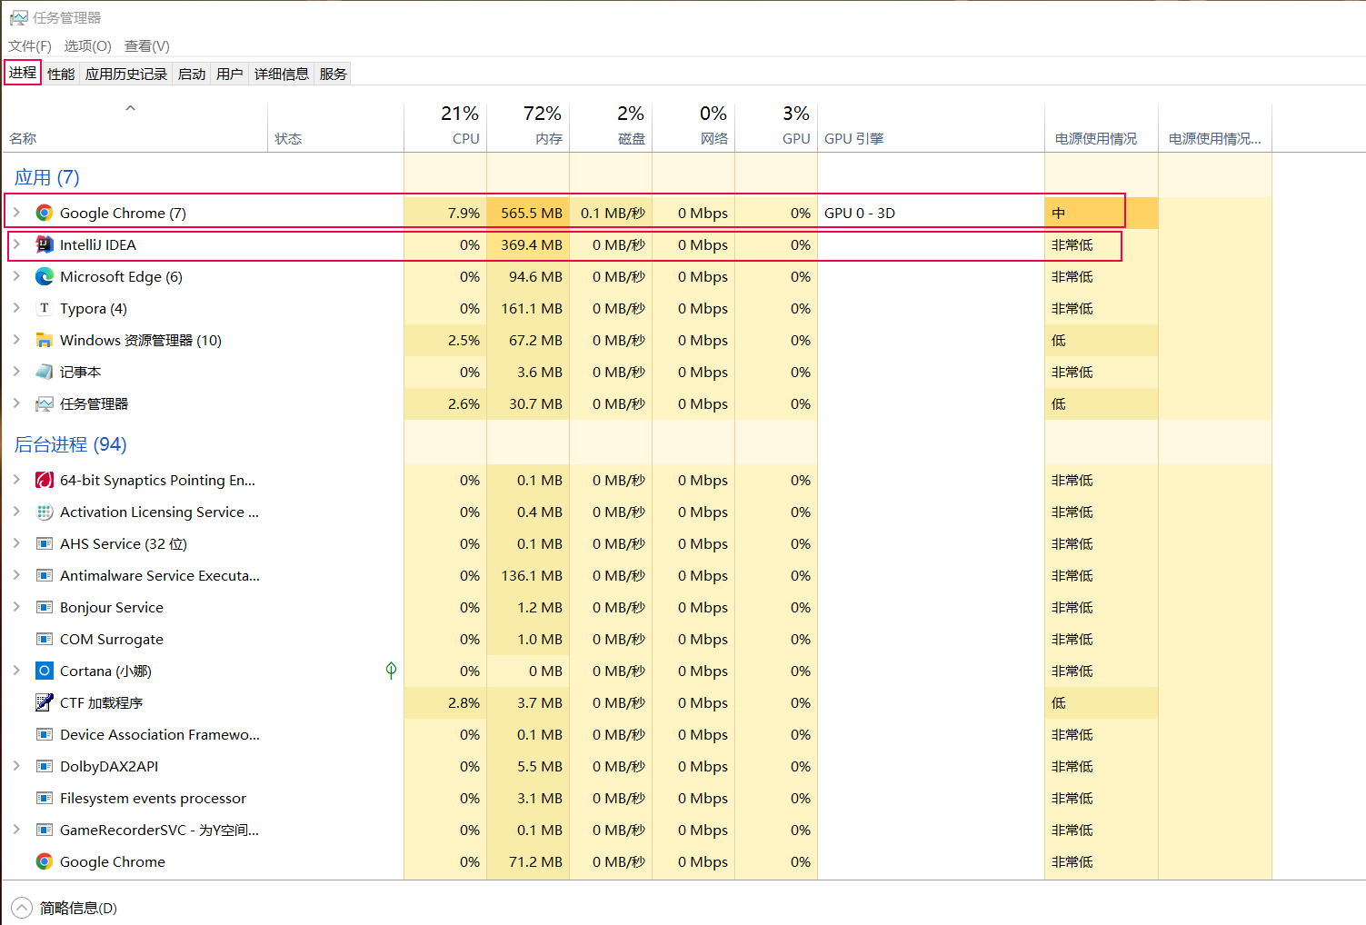Expand the Microsoft Edge (6) group
Screen dimensions: 1366x925
point(16,275)
